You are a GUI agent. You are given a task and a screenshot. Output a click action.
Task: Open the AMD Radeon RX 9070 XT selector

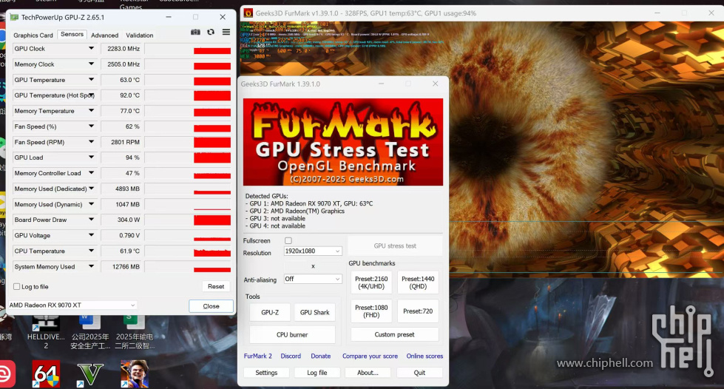coord(72,305)
